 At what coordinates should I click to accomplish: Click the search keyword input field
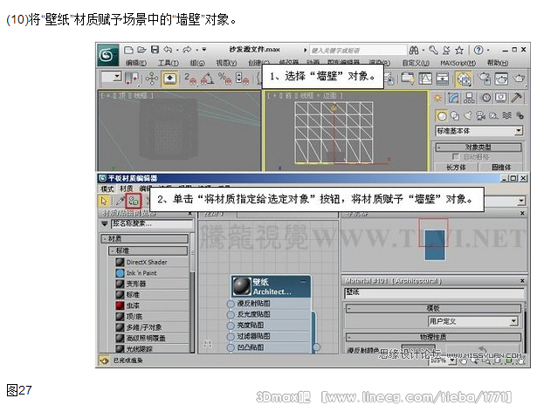click(x=358, y=51)
